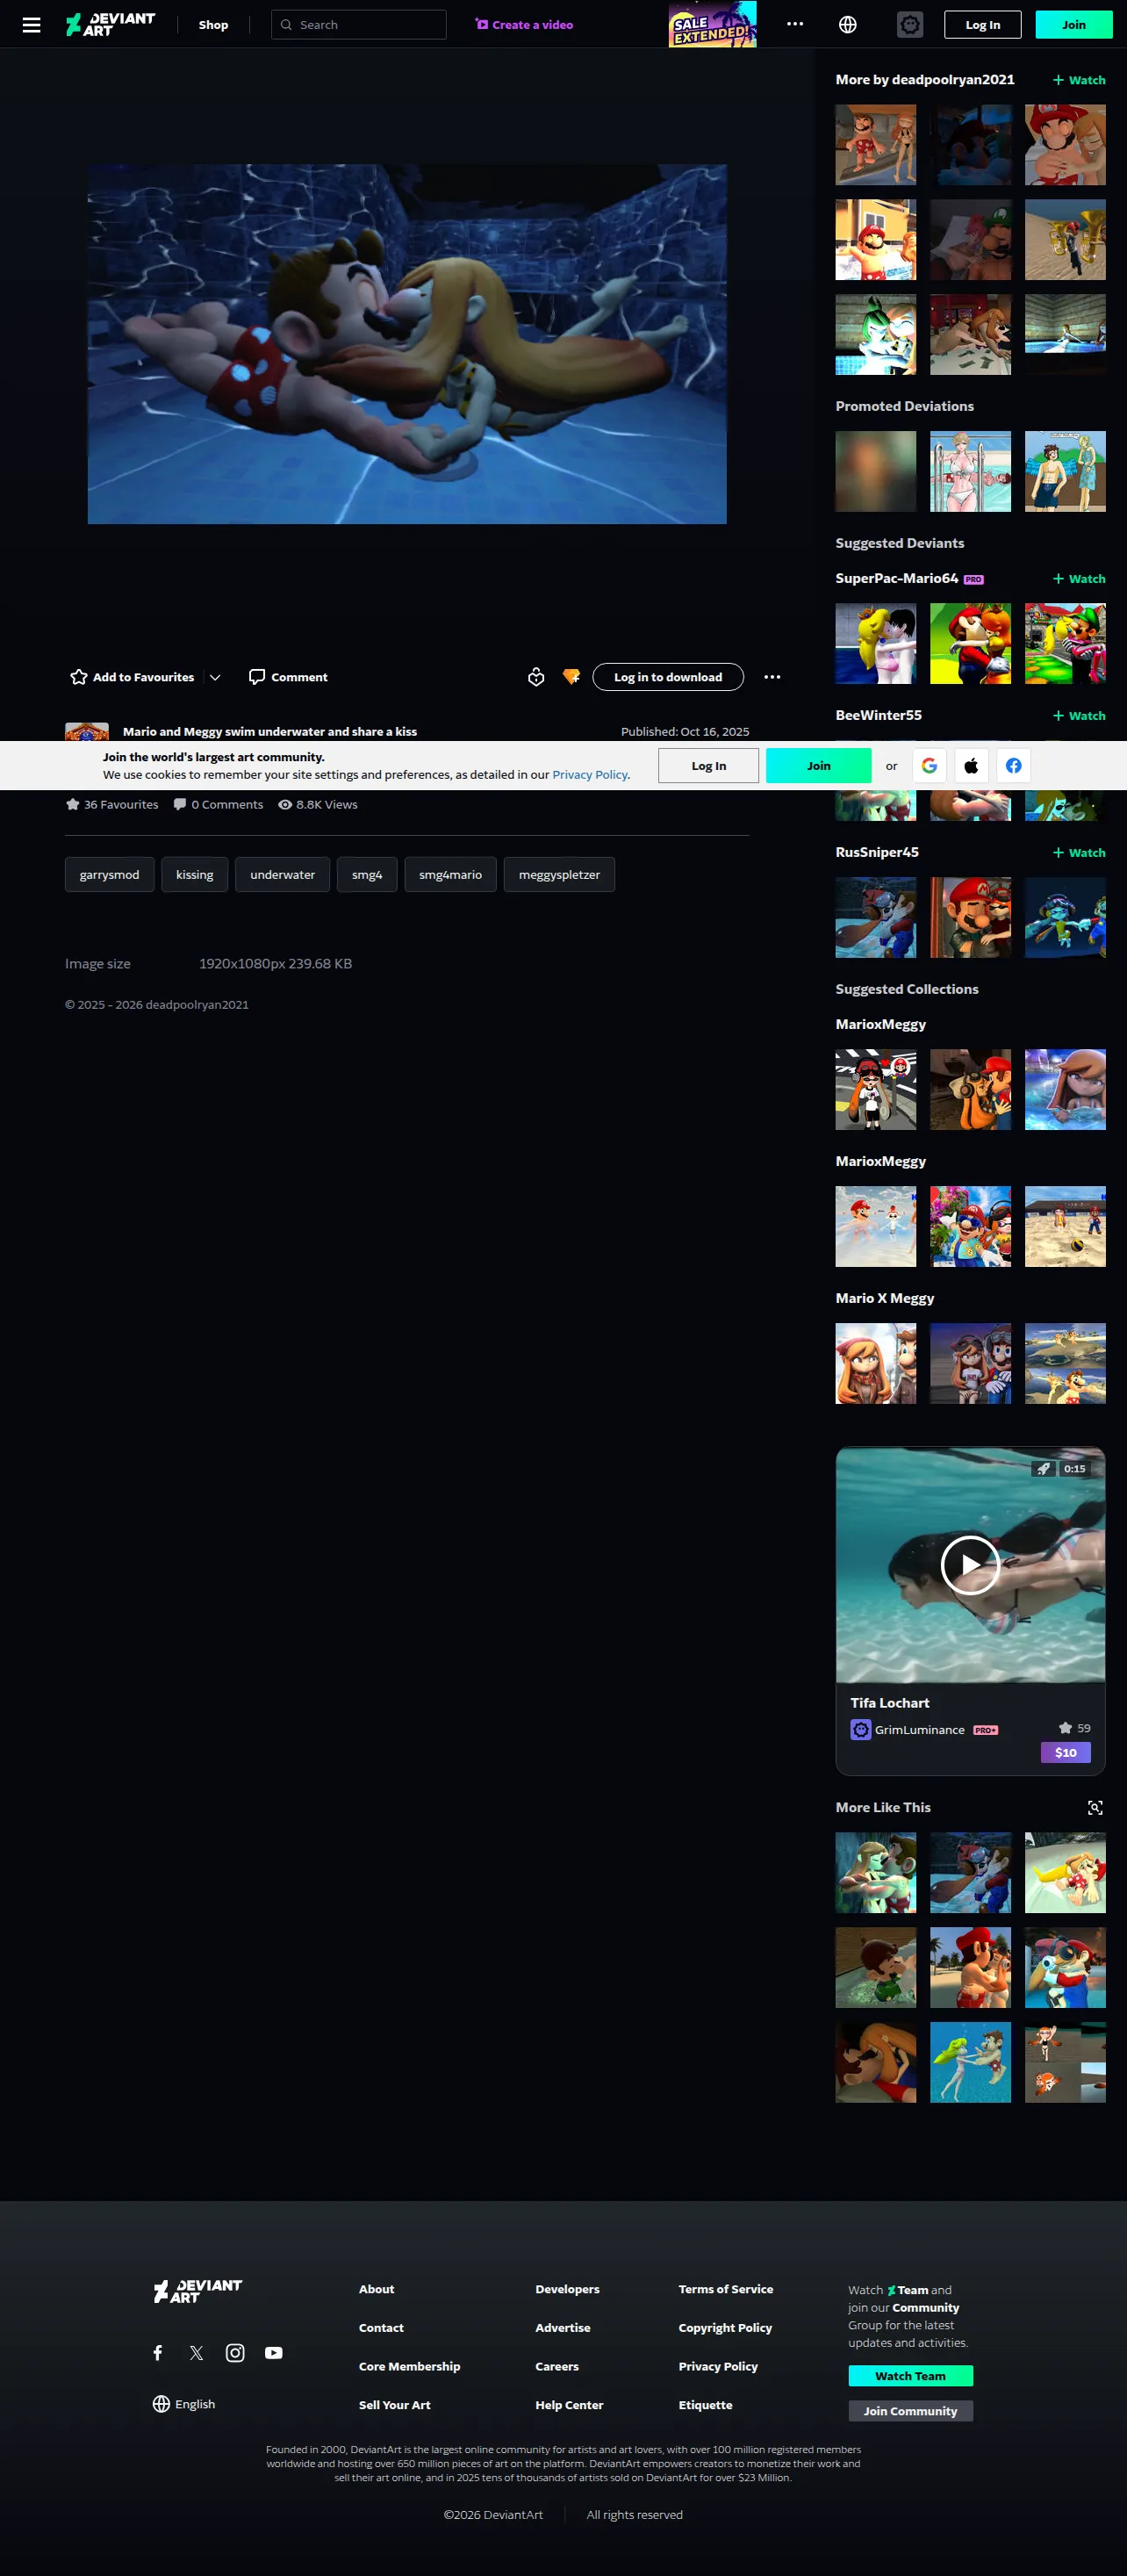Screen dimensions: 1127x2576
Task: Focus the Search input field
Action: tap(359, 25)
